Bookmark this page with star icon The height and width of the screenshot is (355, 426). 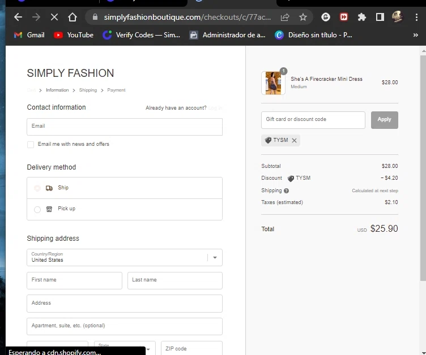click(x=303, y=18)
